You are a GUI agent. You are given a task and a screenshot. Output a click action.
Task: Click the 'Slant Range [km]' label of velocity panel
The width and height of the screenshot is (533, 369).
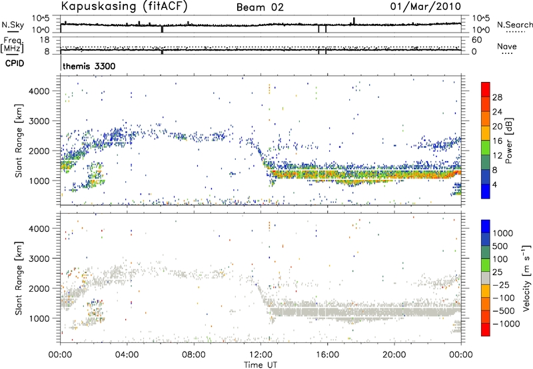coord(19,278)
